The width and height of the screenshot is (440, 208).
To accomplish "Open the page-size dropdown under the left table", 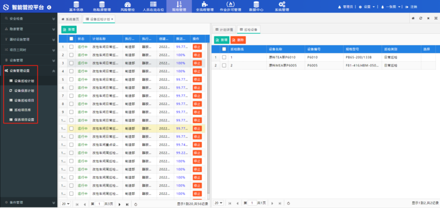I will point(65,203).
